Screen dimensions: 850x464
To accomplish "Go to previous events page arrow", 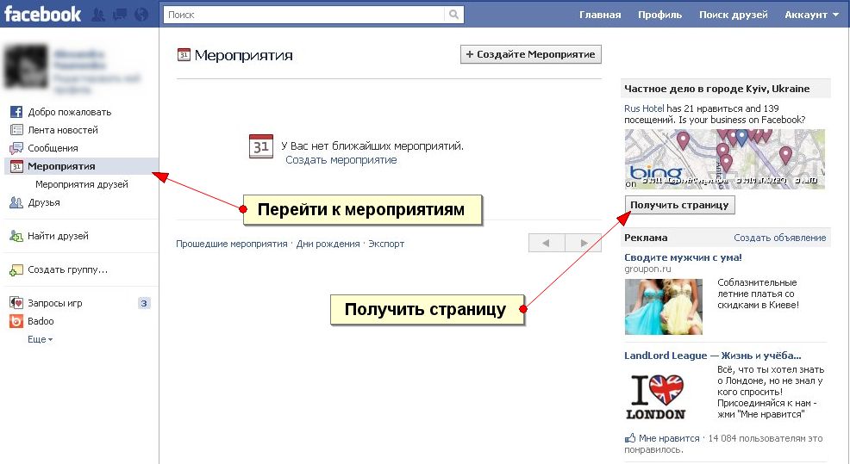I will point(547,243).
